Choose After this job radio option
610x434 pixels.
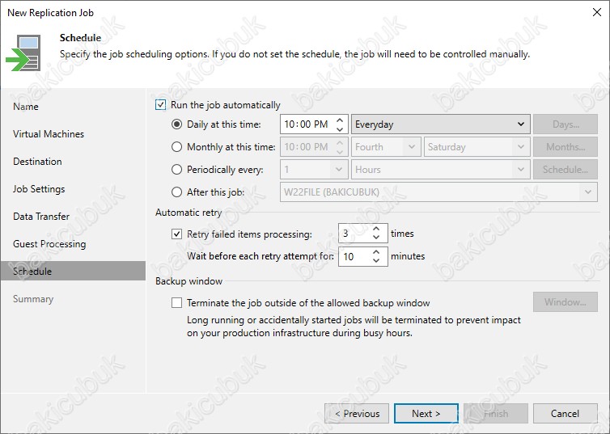coord(176,192)
